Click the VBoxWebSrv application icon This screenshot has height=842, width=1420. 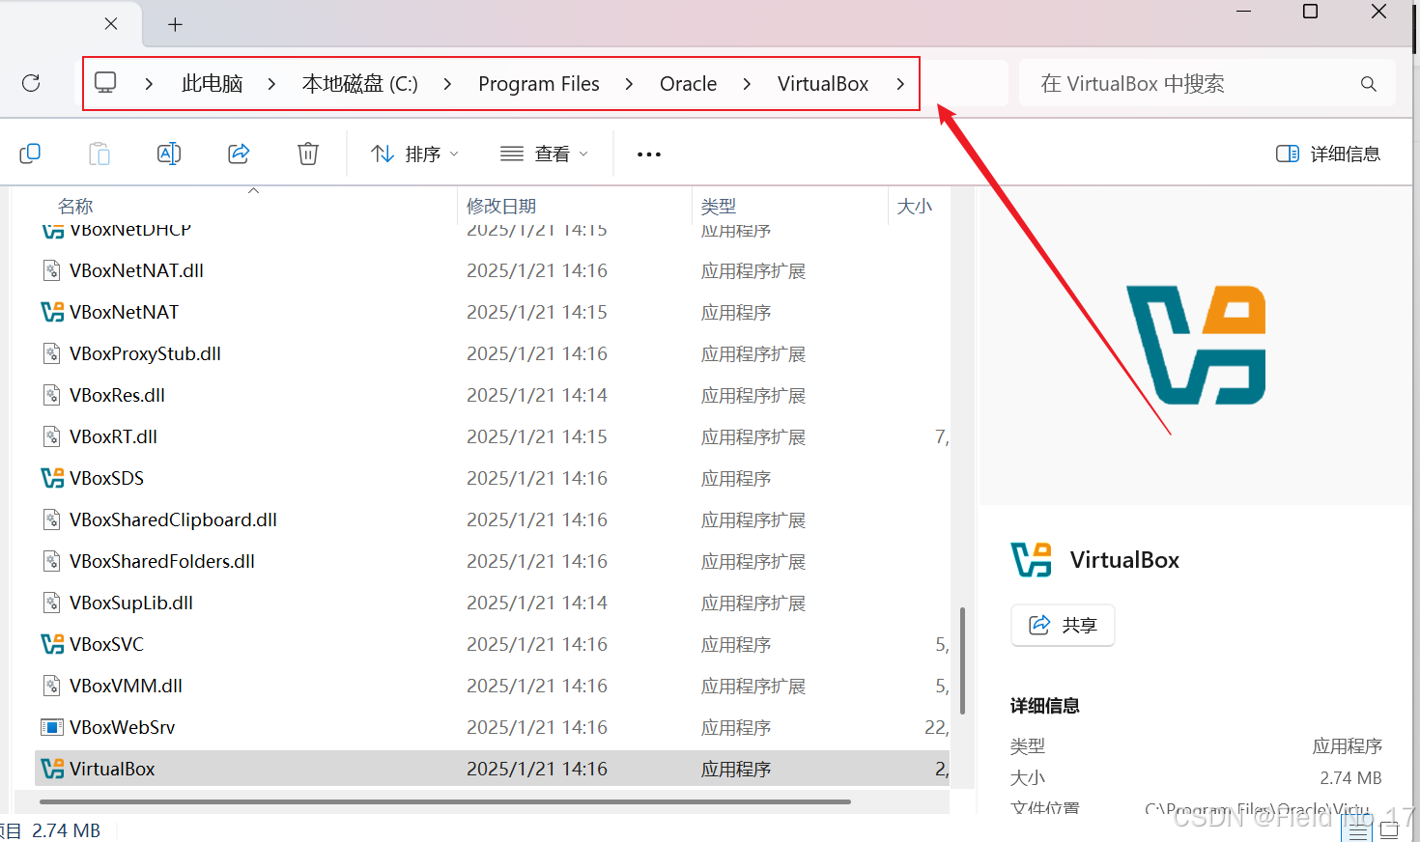point(52,727)
